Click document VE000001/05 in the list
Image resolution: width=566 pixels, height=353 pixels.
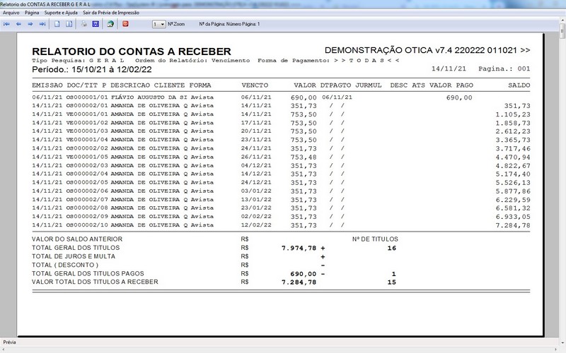click(x=87, y=157)
